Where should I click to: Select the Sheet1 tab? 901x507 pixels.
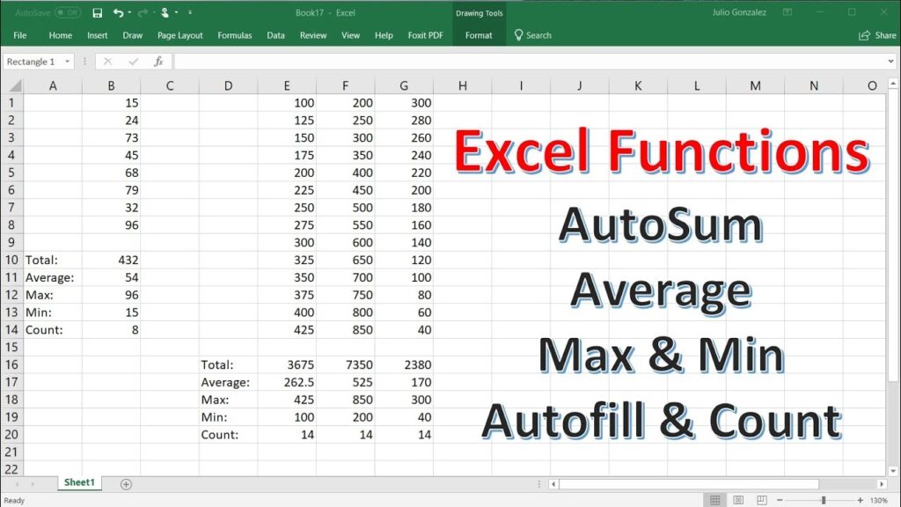pos(79,482)
